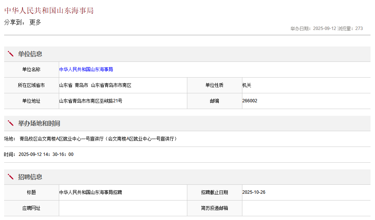Image resolution: width=375 pixels, height=220 pixels.
Task: Click the 更多 share option
Action: pos(35,22)
